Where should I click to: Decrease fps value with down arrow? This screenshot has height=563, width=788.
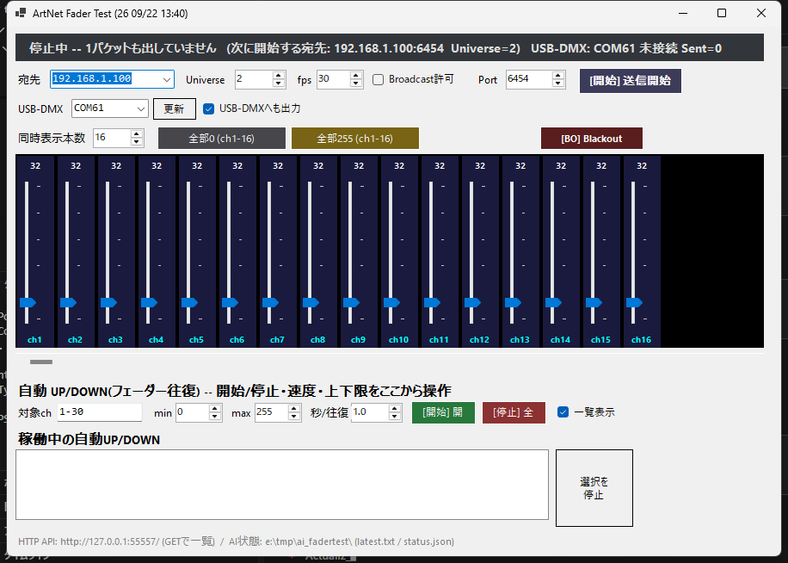point(356,84)
